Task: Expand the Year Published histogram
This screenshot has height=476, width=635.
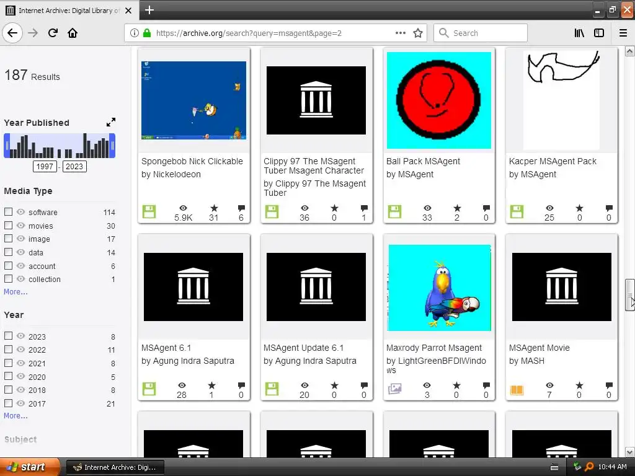Action: tap(110, 122)
